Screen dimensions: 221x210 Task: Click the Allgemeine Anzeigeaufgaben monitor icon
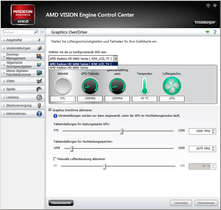(x=39, y=65)
